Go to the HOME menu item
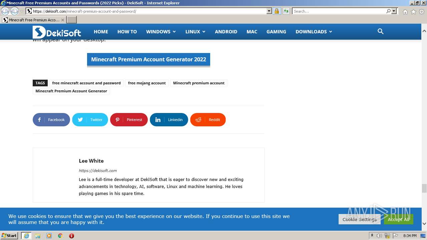The height and width of the screenshot is (240, 427). click(101, 32)
